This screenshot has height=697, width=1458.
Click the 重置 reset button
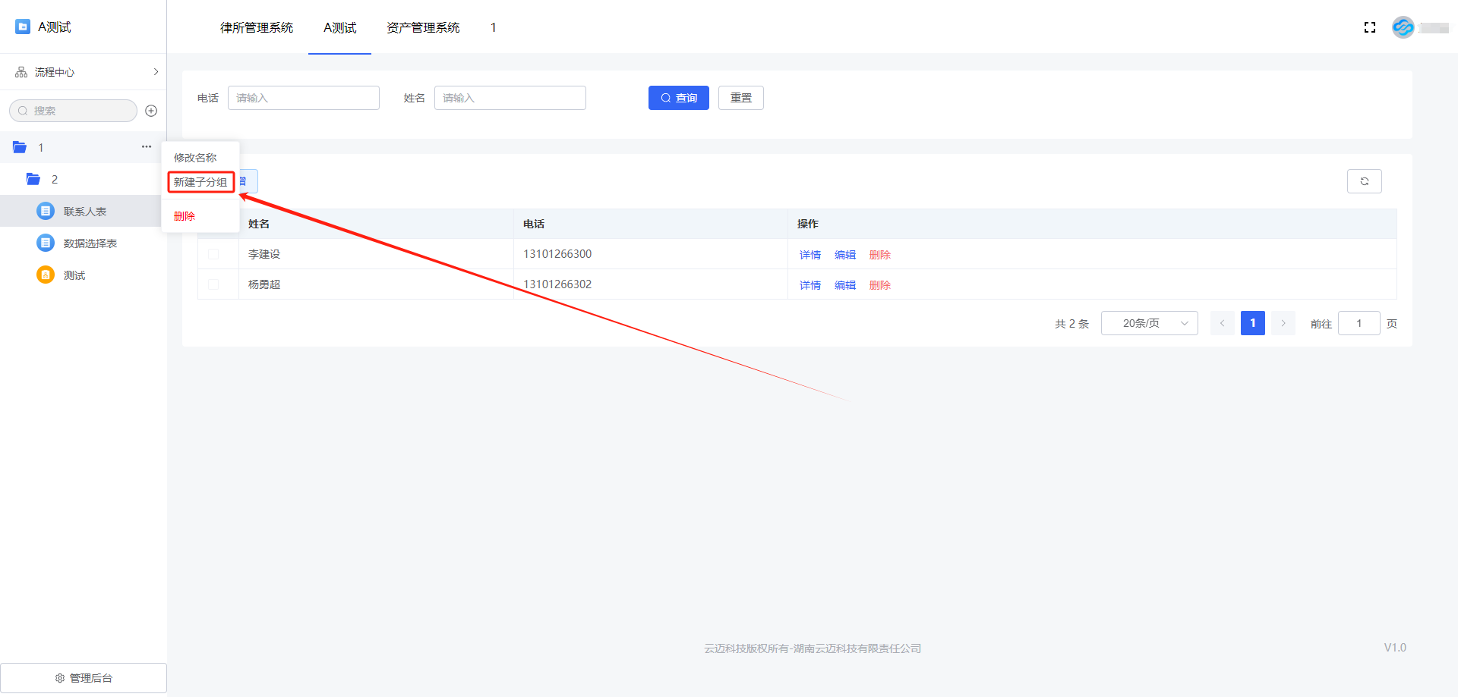[740, 98]
